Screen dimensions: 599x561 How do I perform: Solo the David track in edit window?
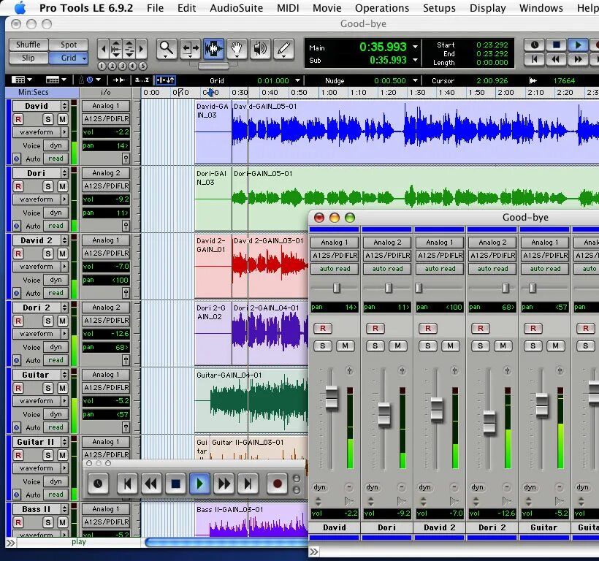[47, 120]
